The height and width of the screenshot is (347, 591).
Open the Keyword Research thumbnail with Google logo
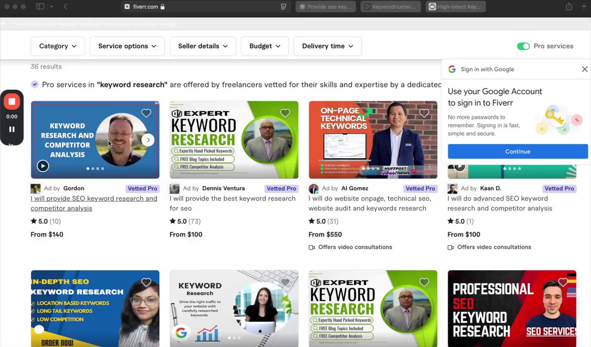pyautogui.click(x=234, y=309)
